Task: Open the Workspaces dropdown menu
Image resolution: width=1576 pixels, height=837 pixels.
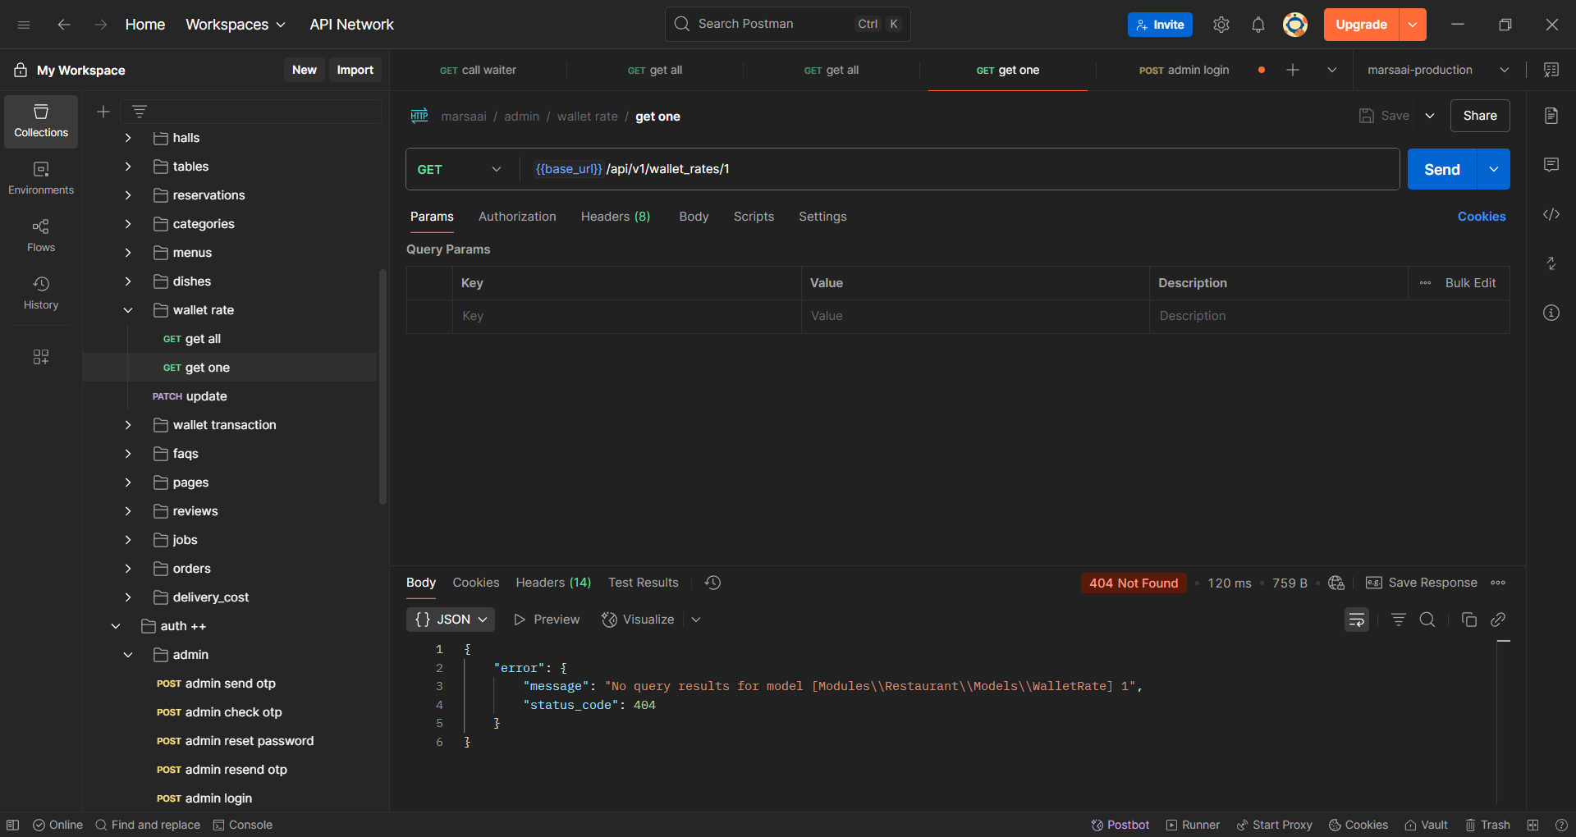Action: (236, 25)
